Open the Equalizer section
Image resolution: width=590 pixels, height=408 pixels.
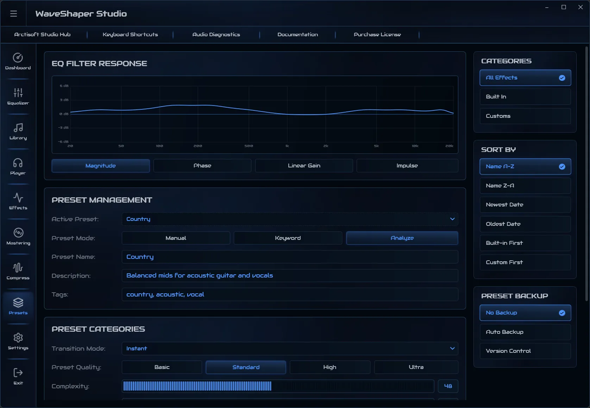[x=18, y=96]
